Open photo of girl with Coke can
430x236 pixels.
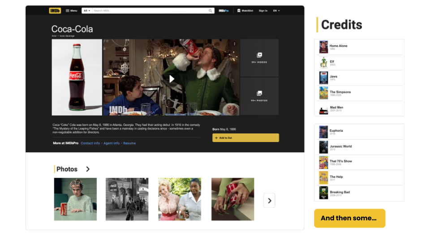point(75,199)
